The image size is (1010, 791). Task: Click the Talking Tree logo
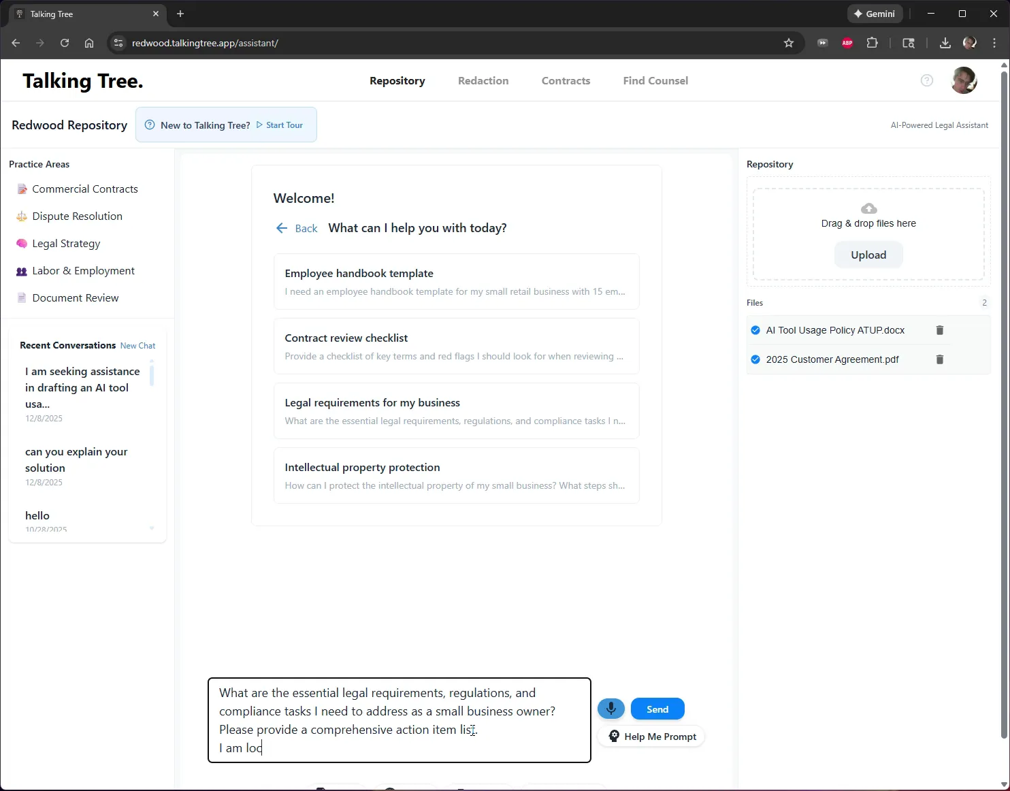point(83,81)
